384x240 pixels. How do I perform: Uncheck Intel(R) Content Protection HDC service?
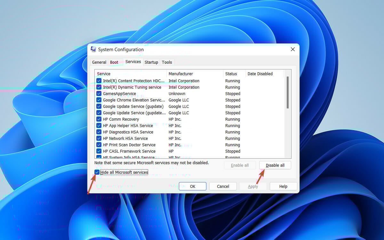pos(99,81)
